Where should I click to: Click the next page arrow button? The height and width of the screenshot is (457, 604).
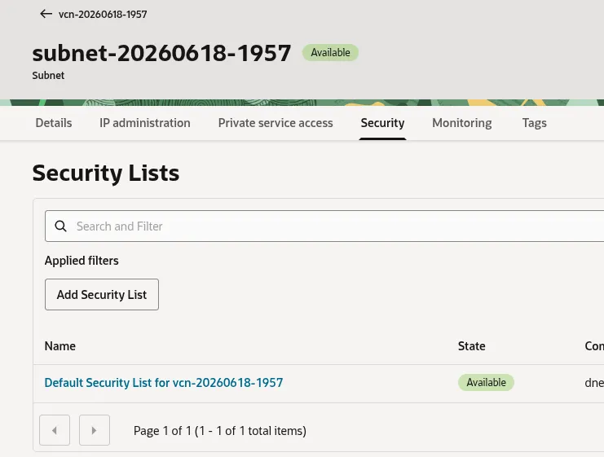point(95,430)
